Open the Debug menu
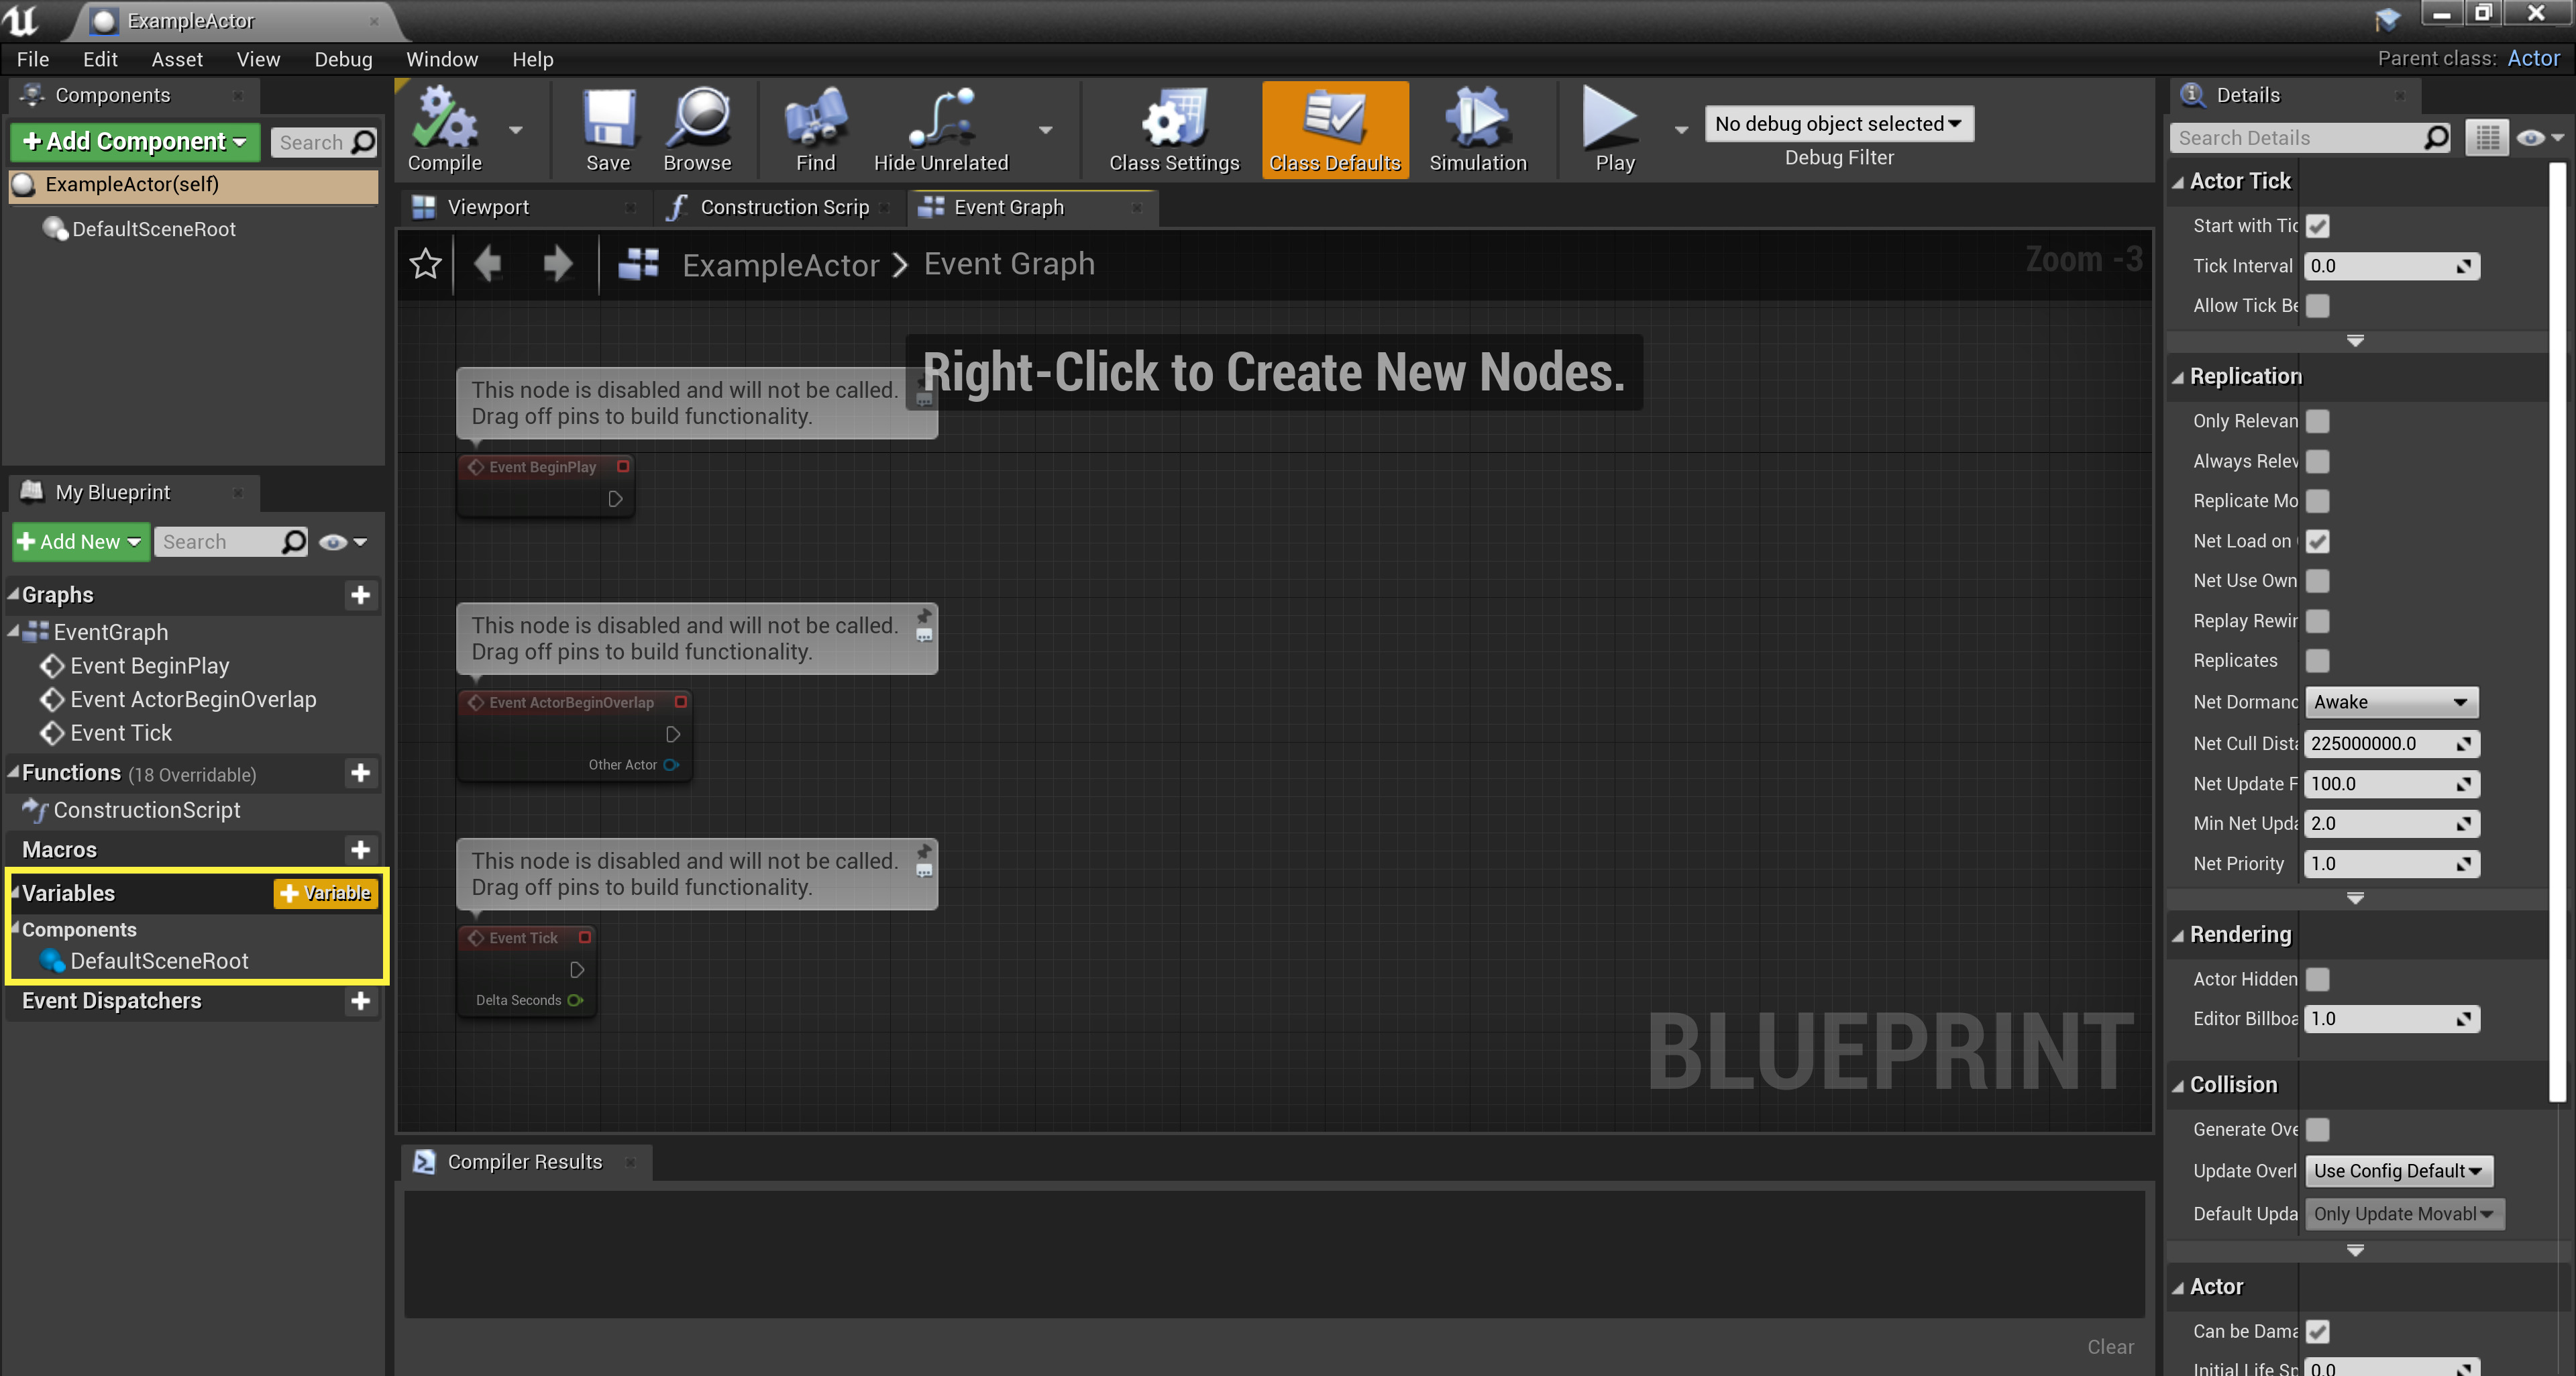 tap(342, 59)
